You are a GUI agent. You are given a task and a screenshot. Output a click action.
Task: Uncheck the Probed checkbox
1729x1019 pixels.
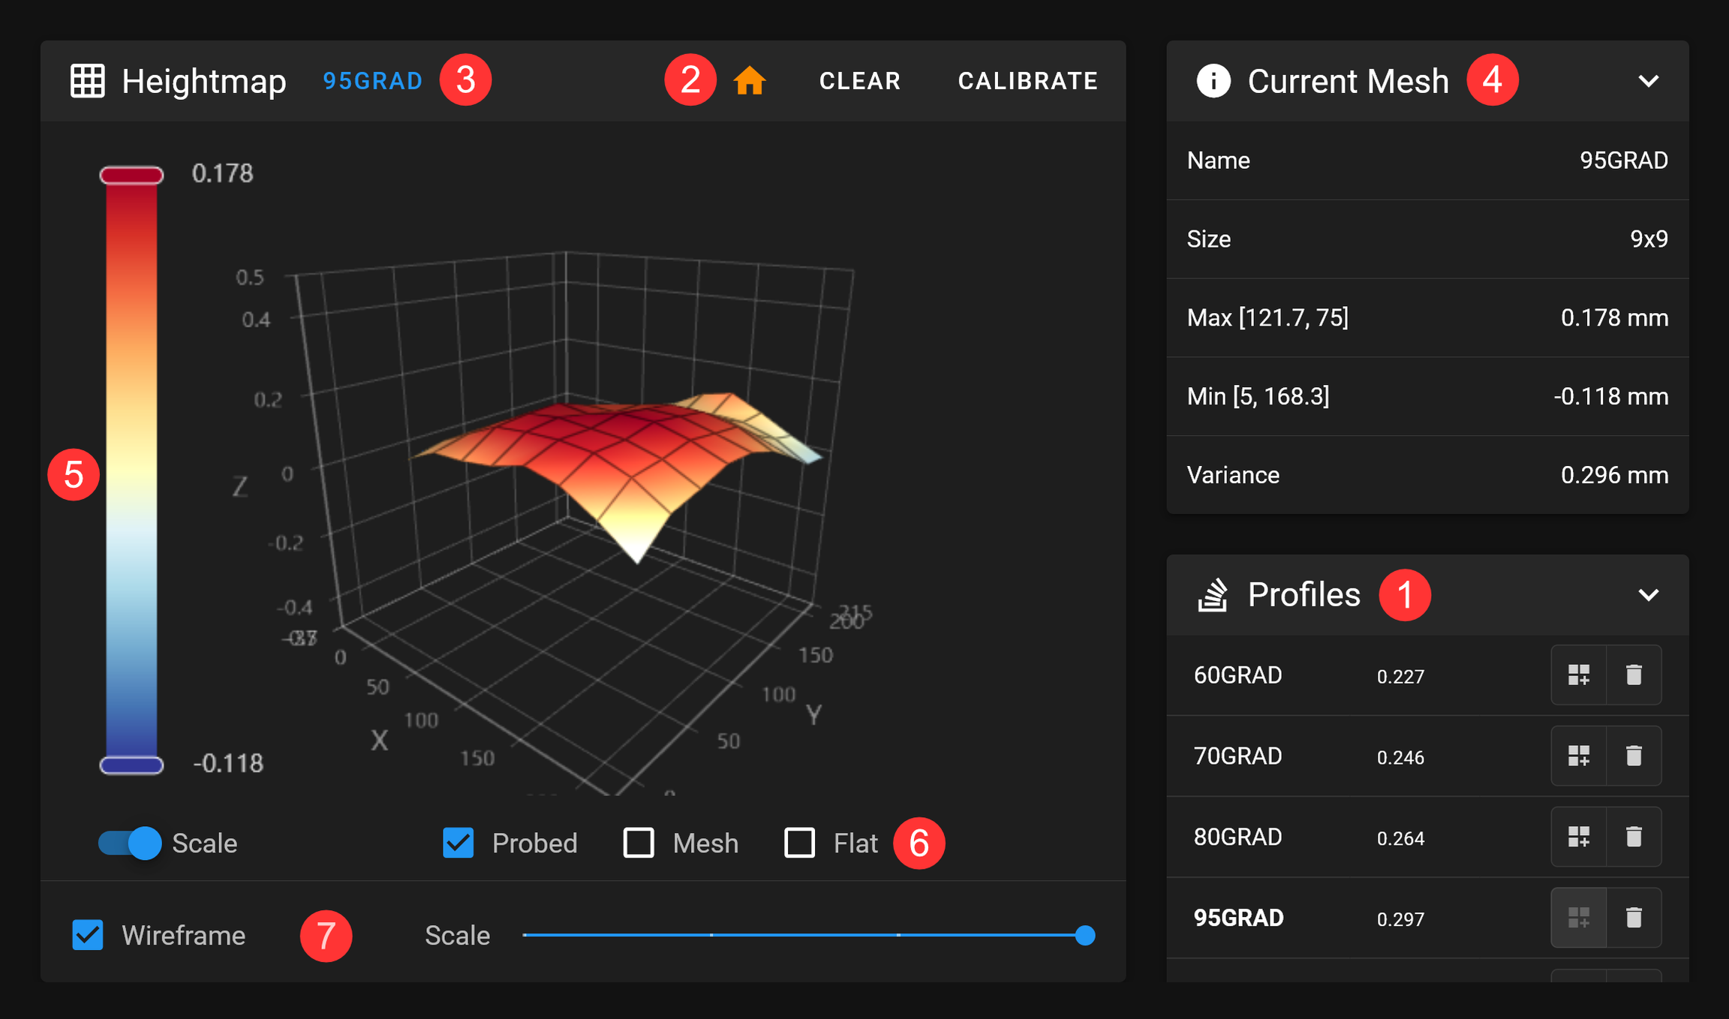(458, 843)
